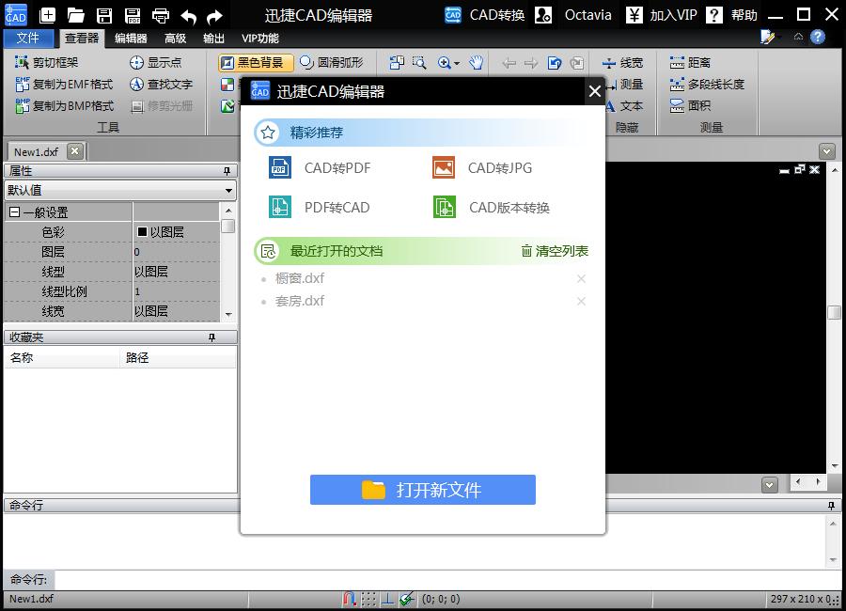Save as PDF from title bar

point(133,15)
